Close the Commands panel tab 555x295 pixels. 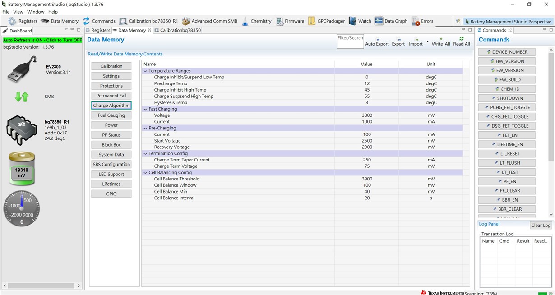[x=510, y=30]
